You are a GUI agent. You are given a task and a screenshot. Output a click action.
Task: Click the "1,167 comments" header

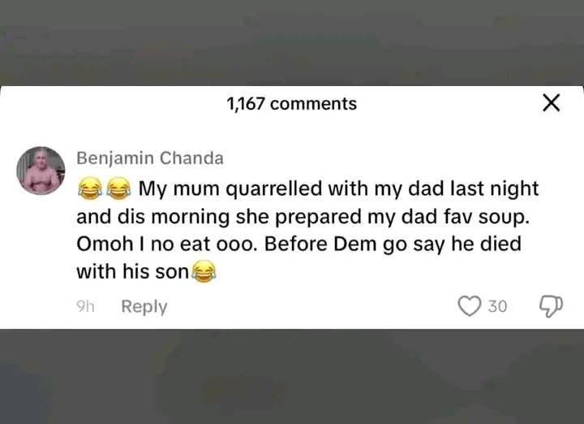pyautogui.click(x=291, y=104)
